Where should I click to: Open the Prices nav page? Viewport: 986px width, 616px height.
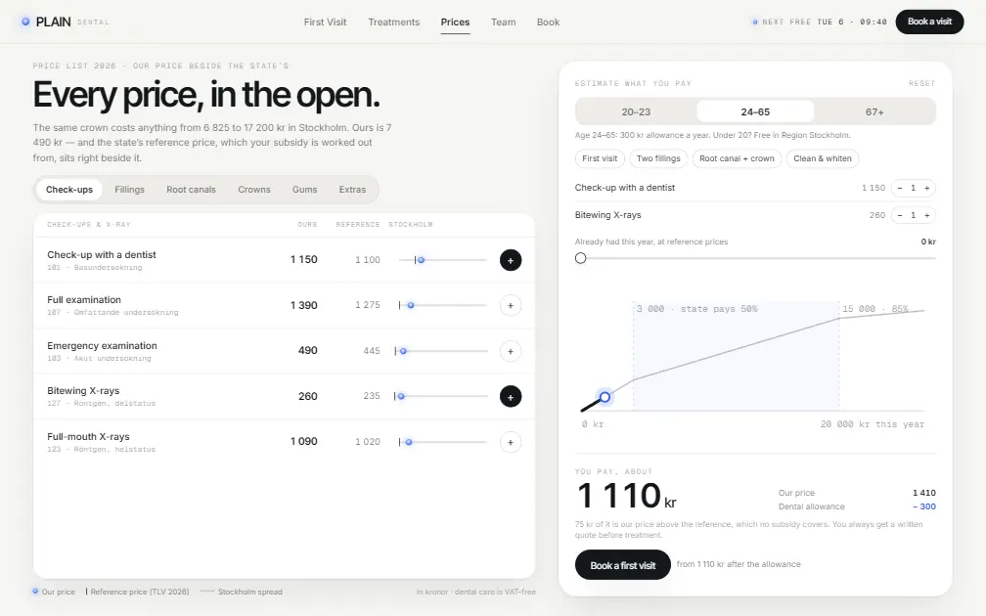tap(455, 22)
